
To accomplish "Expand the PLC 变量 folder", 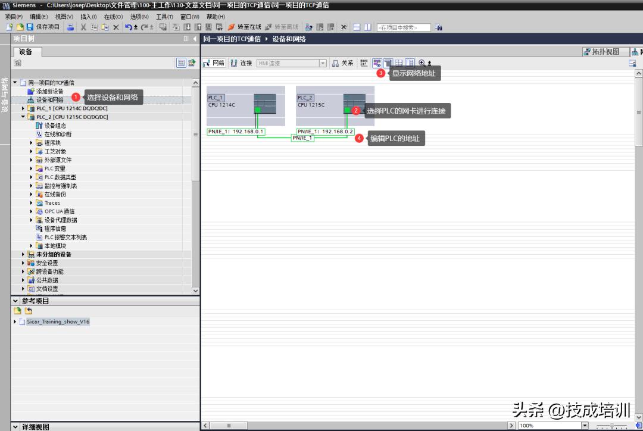I will 32,168.
